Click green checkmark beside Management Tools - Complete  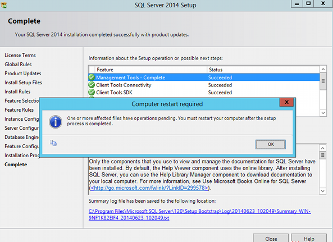(92, 77)
